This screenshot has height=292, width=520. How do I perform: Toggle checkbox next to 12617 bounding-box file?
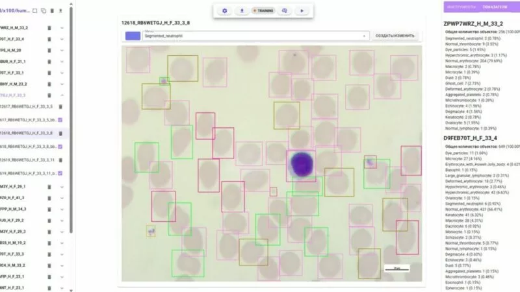coord(60,120)
